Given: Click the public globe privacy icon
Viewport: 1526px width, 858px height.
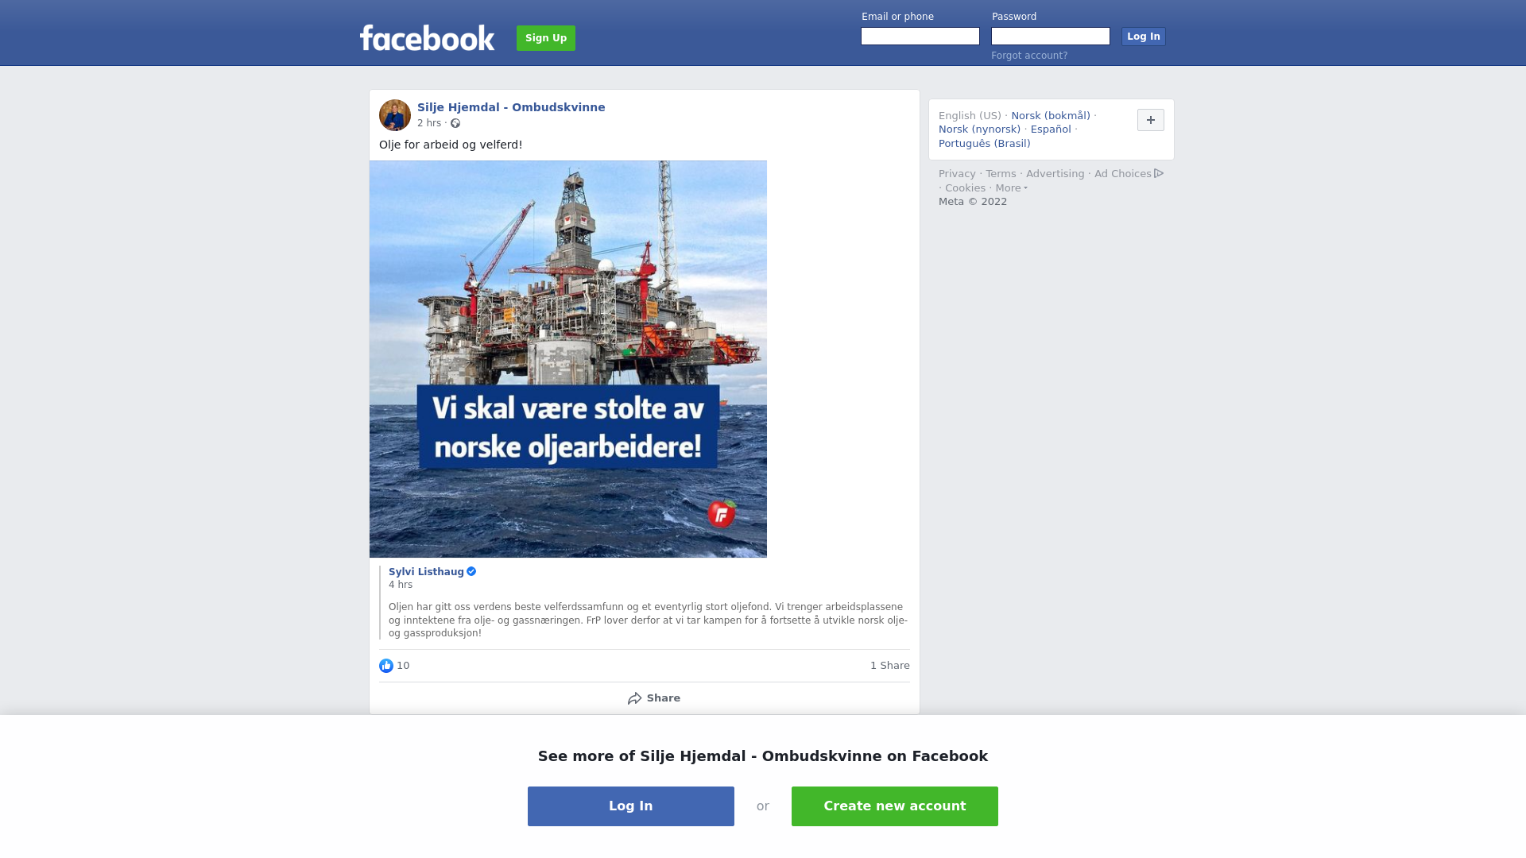Looking at the screenshot, I should [455, 123].
